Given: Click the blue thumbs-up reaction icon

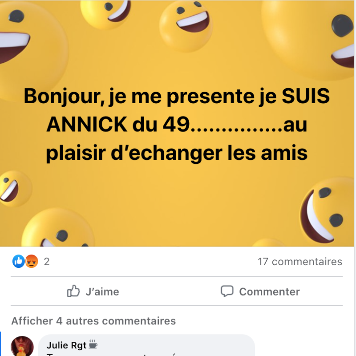Looking at the screenshot, I should pos(18,261).
